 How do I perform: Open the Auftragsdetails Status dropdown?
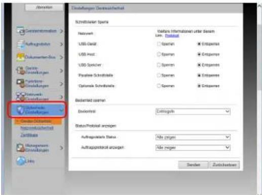coord(193,137)
